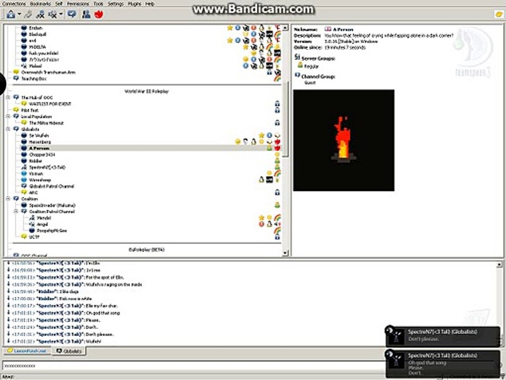
Task: Click the yellow icon at toolbar's far right
Action: [499, 14]
